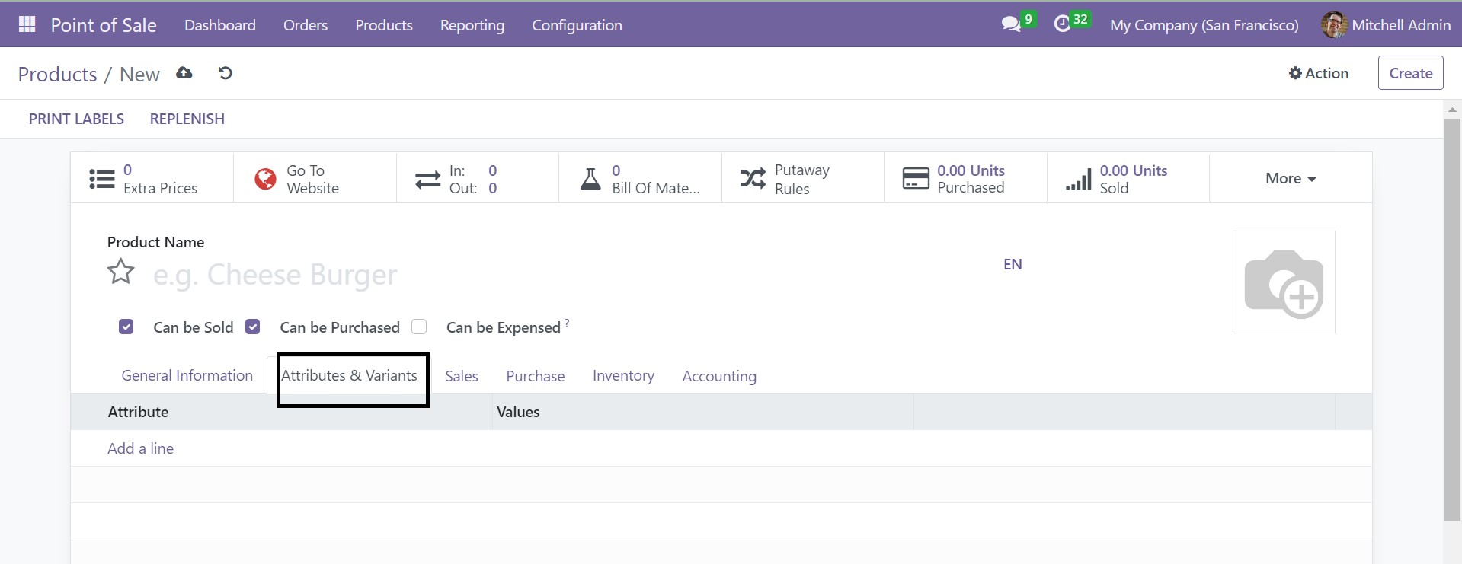Open Extra Prices list icon
1462x564 pixels.
[x=102, y=178]
